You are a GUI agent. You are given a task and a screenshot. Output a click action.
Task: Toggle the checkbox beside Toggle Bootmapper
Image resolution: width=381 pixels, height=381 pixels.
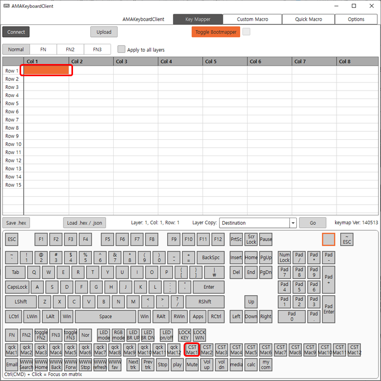pos(246,32)
